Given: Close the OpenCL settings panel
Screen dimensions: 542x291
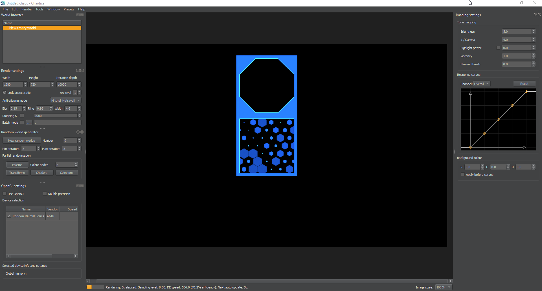Looking at the screenshot, I should click(x=82, y=186).
